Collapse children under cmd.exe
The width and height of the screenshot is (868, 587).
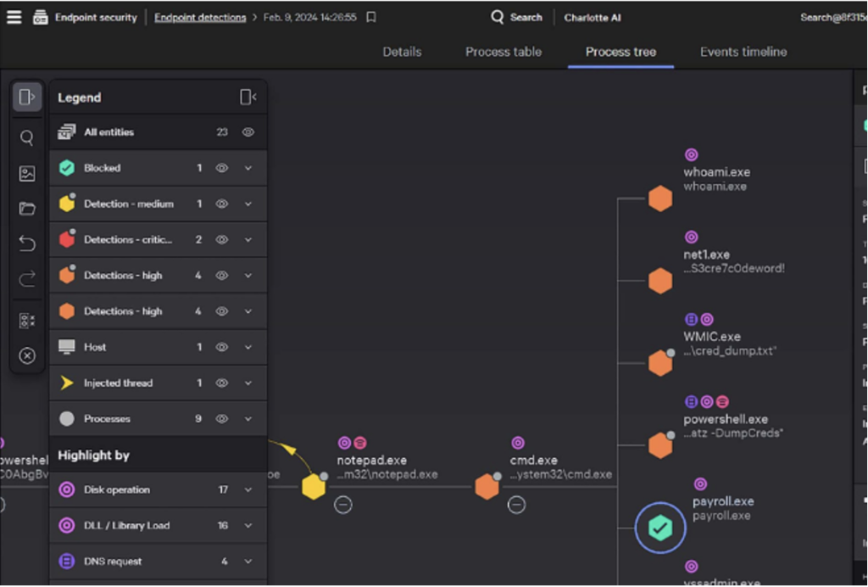tap(516, 505)
